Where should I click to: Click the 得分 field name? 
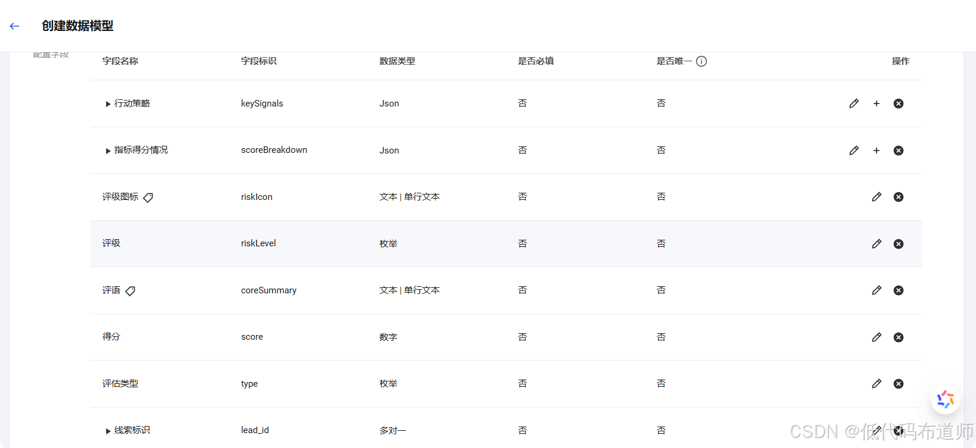pos(111,337)
